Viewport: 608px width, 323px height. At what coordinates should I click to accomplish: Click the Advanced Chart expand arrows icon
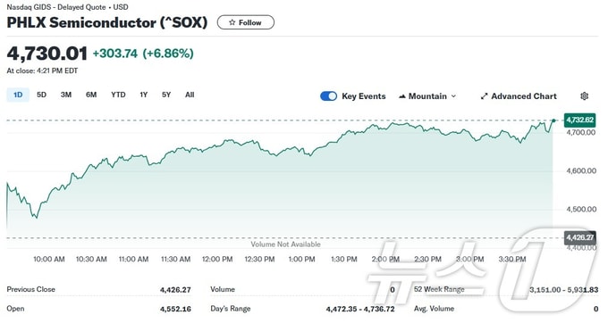coord(484,96)
